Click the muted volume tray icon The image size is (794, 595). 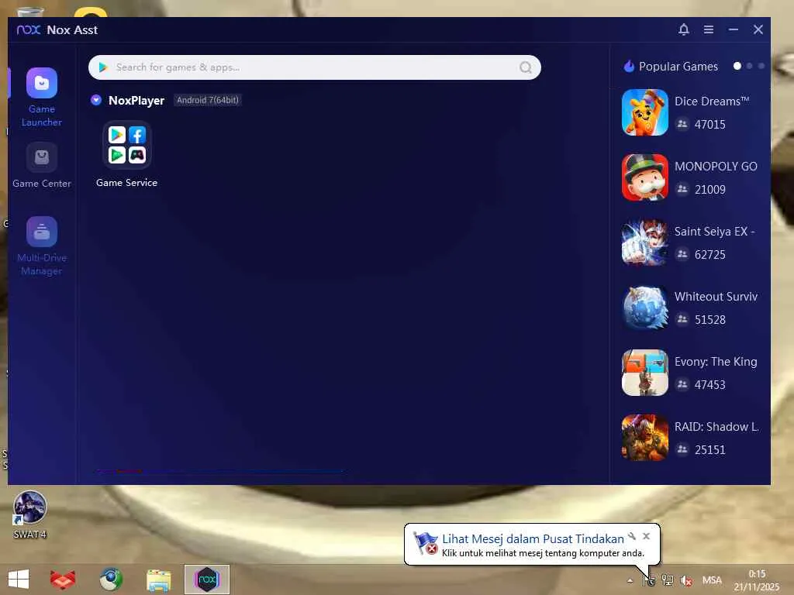[686, 580]
